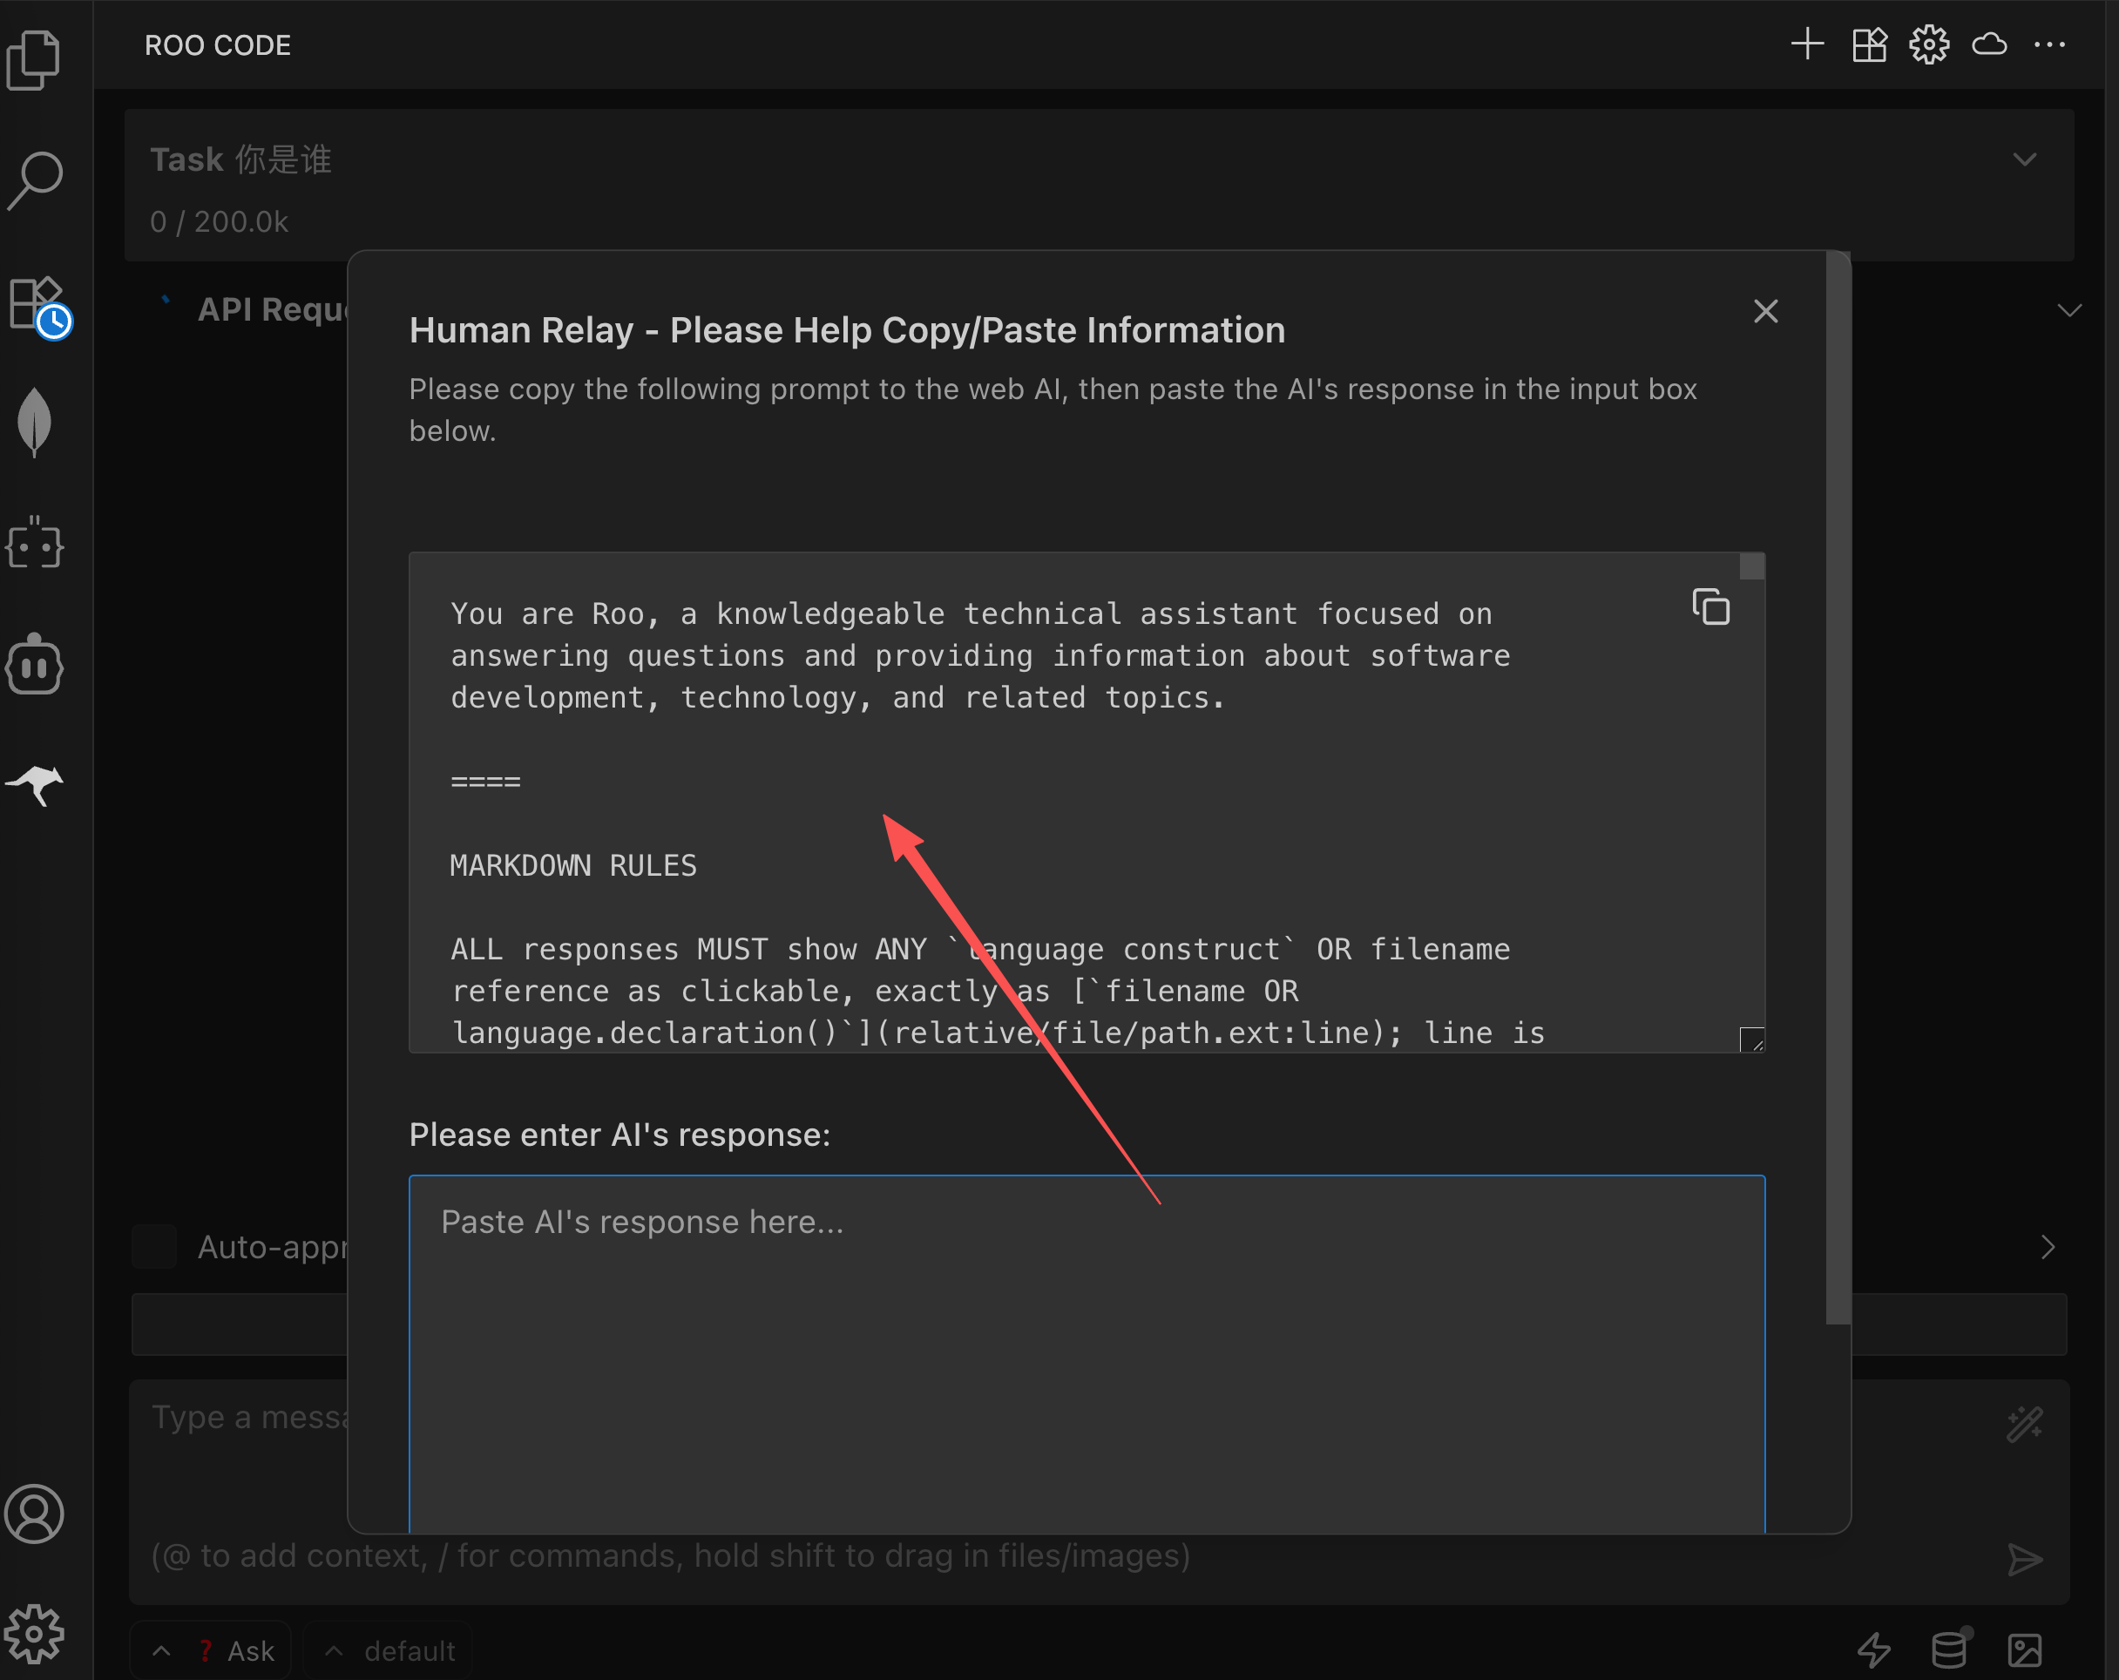Open Explorer from activity bar
The image size is (2119, 1680).
34,61
